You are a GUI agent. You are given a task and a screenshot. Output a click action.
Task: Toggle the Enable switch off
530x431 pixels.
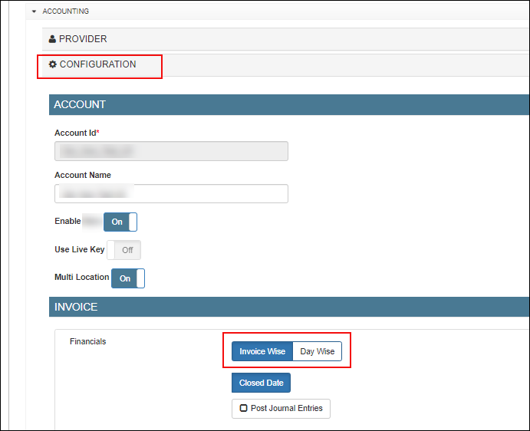[120, 222]
